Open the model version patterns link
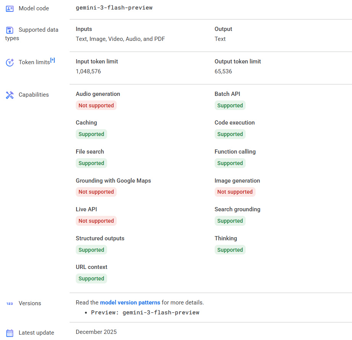The width and height of the screenshot is (352, 340). [130, 303]
